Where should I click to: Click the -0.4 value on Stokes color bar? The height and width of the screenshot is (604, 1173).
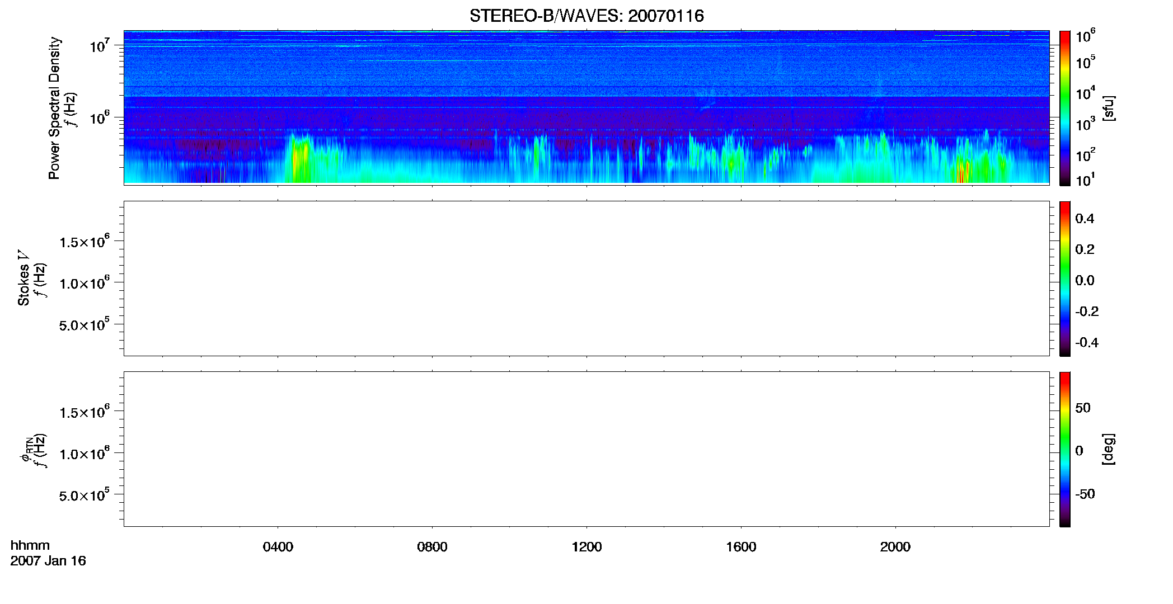tap(1087, 343)
